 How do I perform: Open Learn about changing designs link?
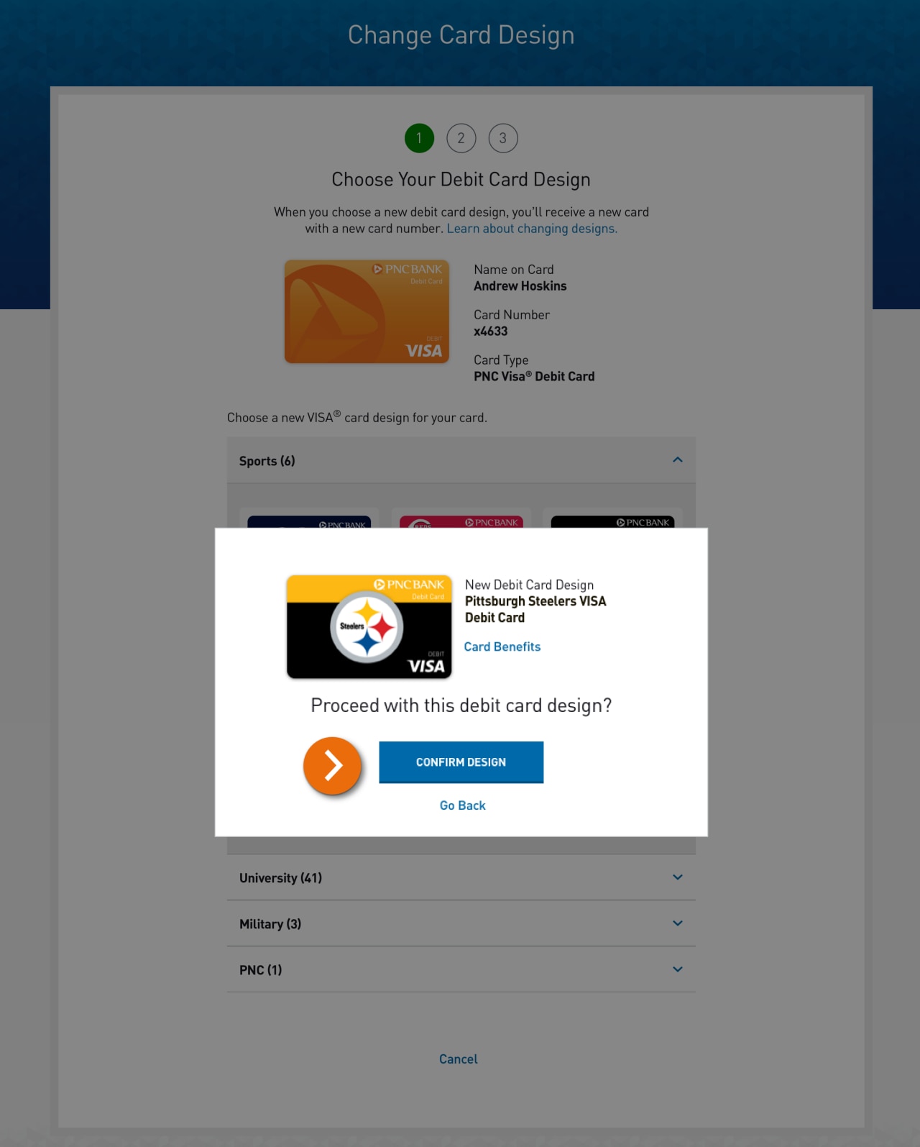[532, 229]
